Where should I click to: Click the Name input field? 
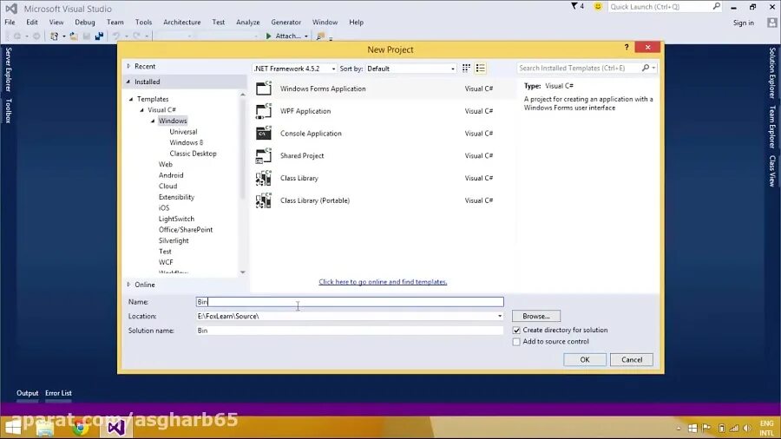pyautogui.click(x=350, y=302)
